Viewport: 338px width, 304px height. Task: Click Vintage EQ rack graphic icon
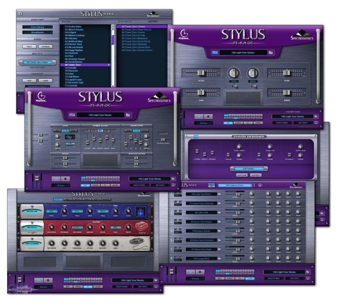click(x=140, y=212)
